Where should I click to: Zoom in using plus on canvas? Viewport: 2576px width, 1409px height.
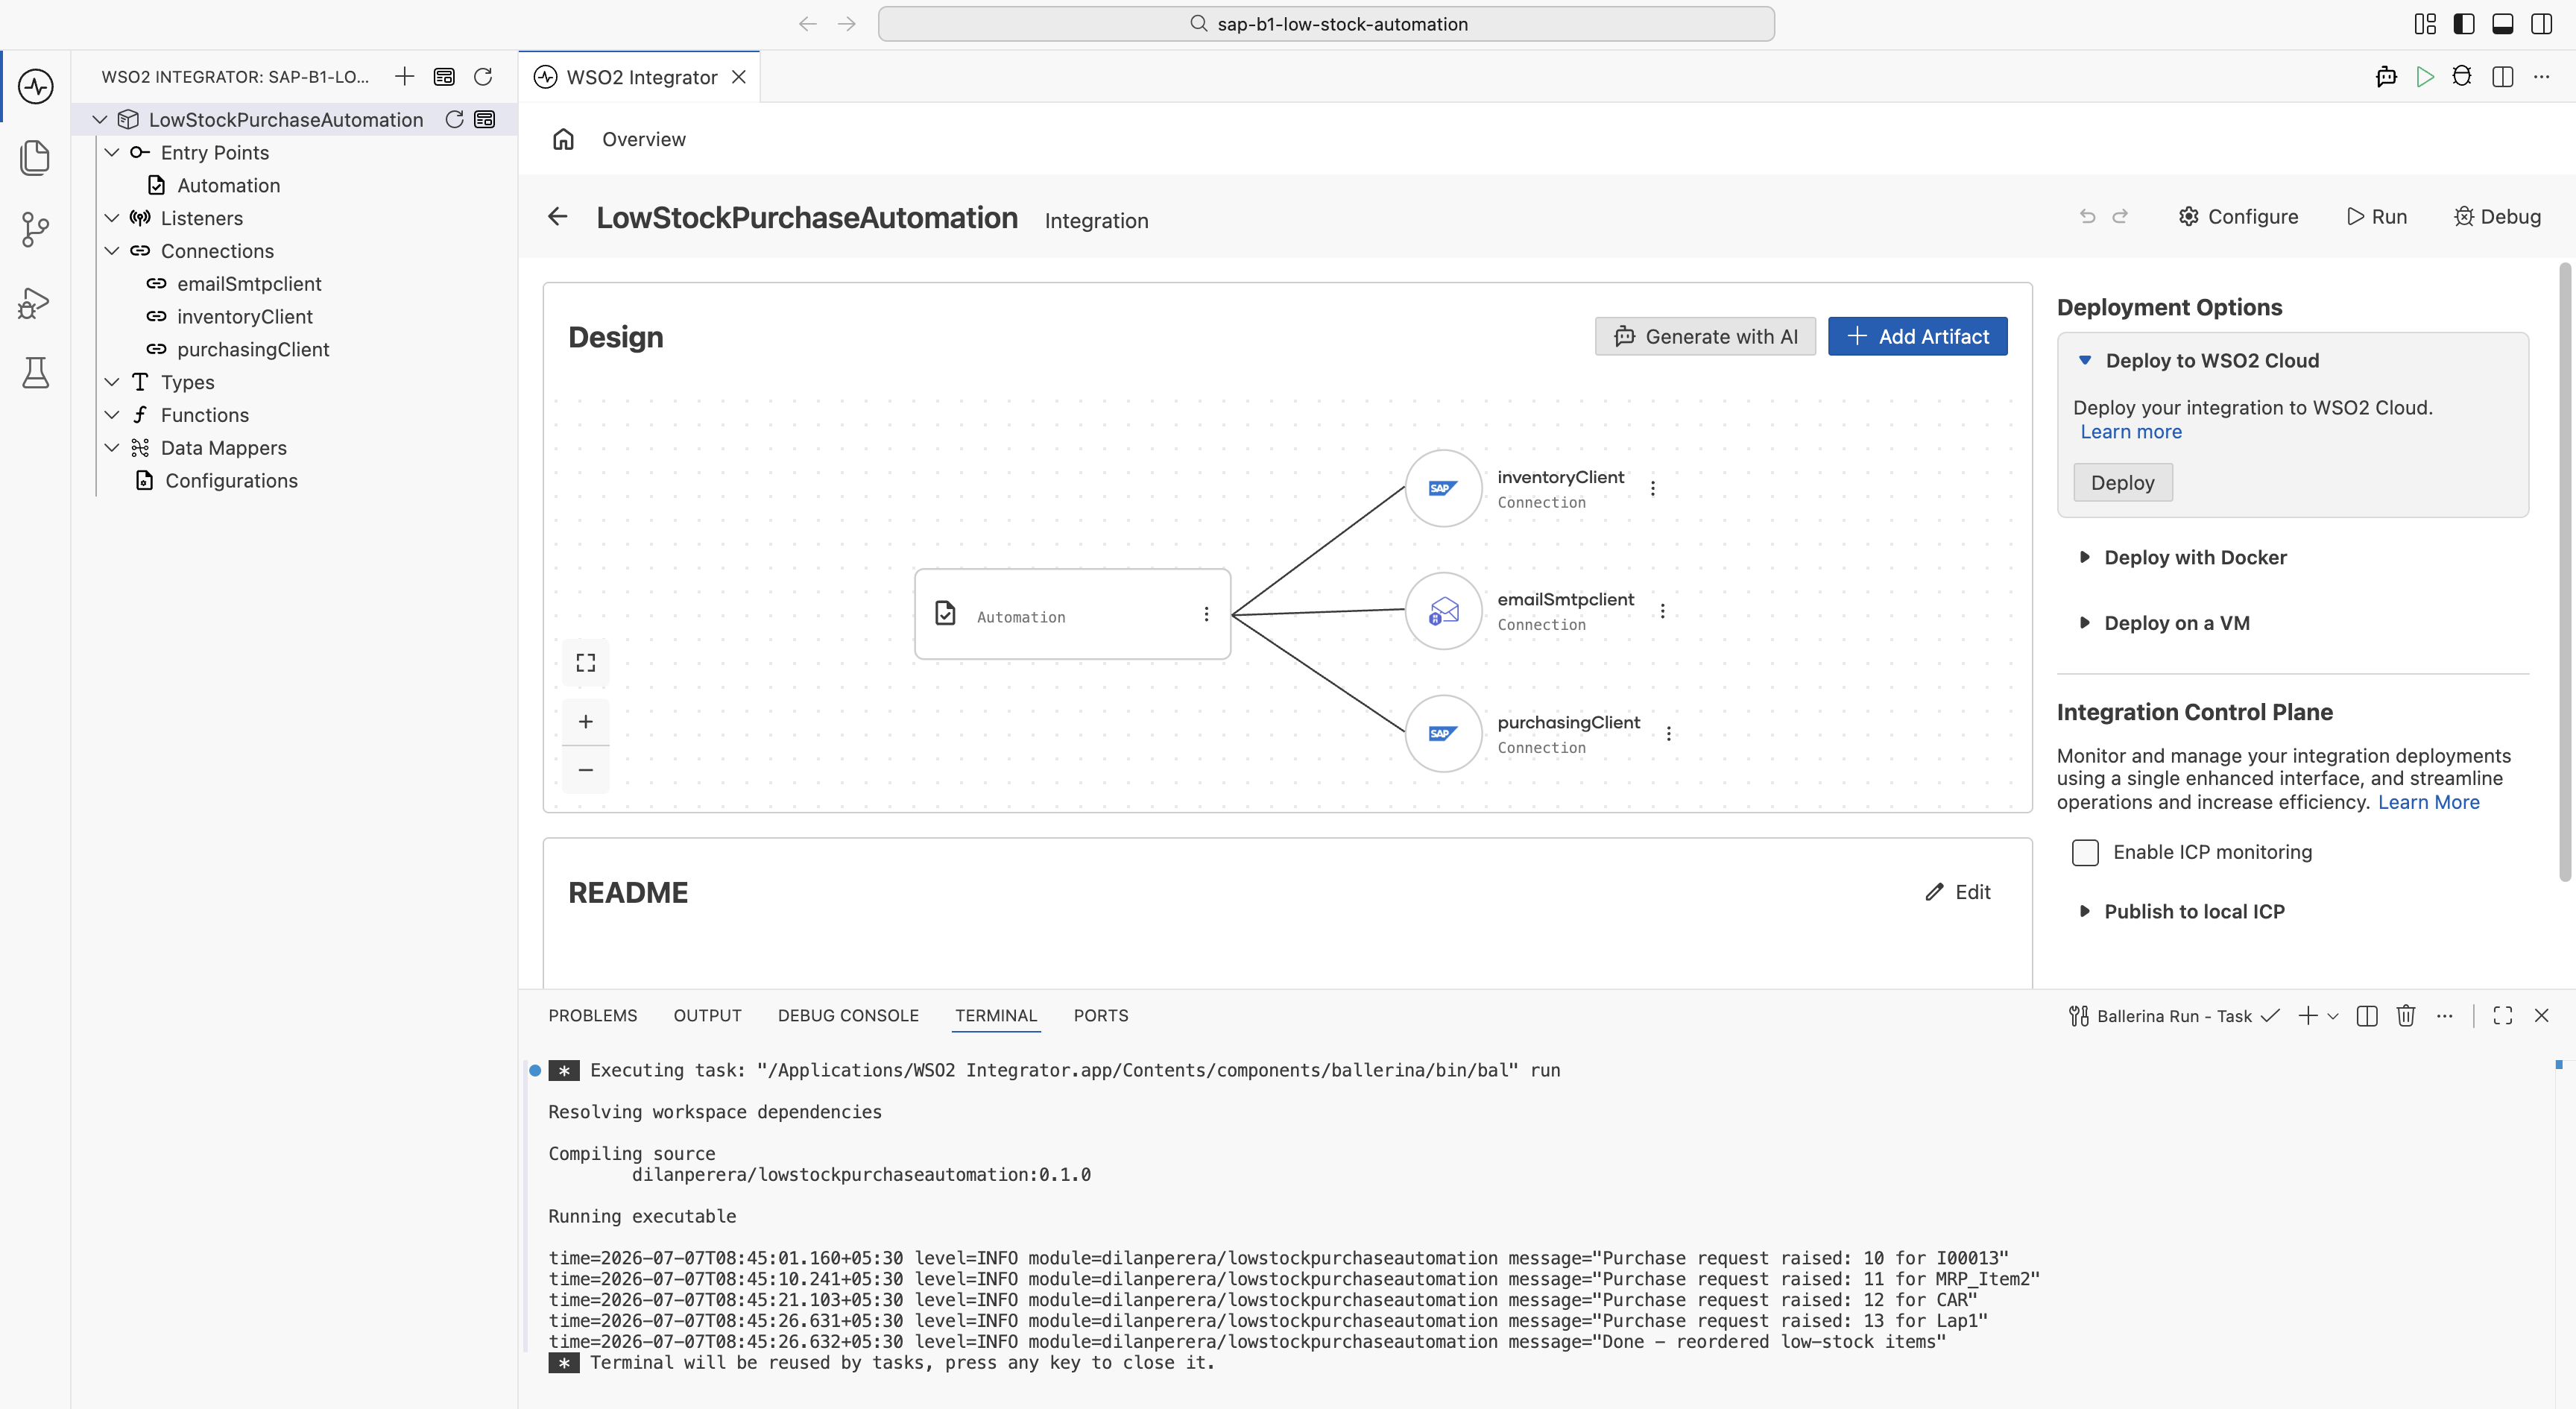[586, 721]
